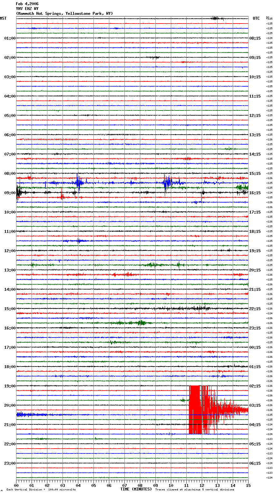Click the "16:15" UTC time label
The height and width of the screenshot is (494, 274).
coord(255,193)
